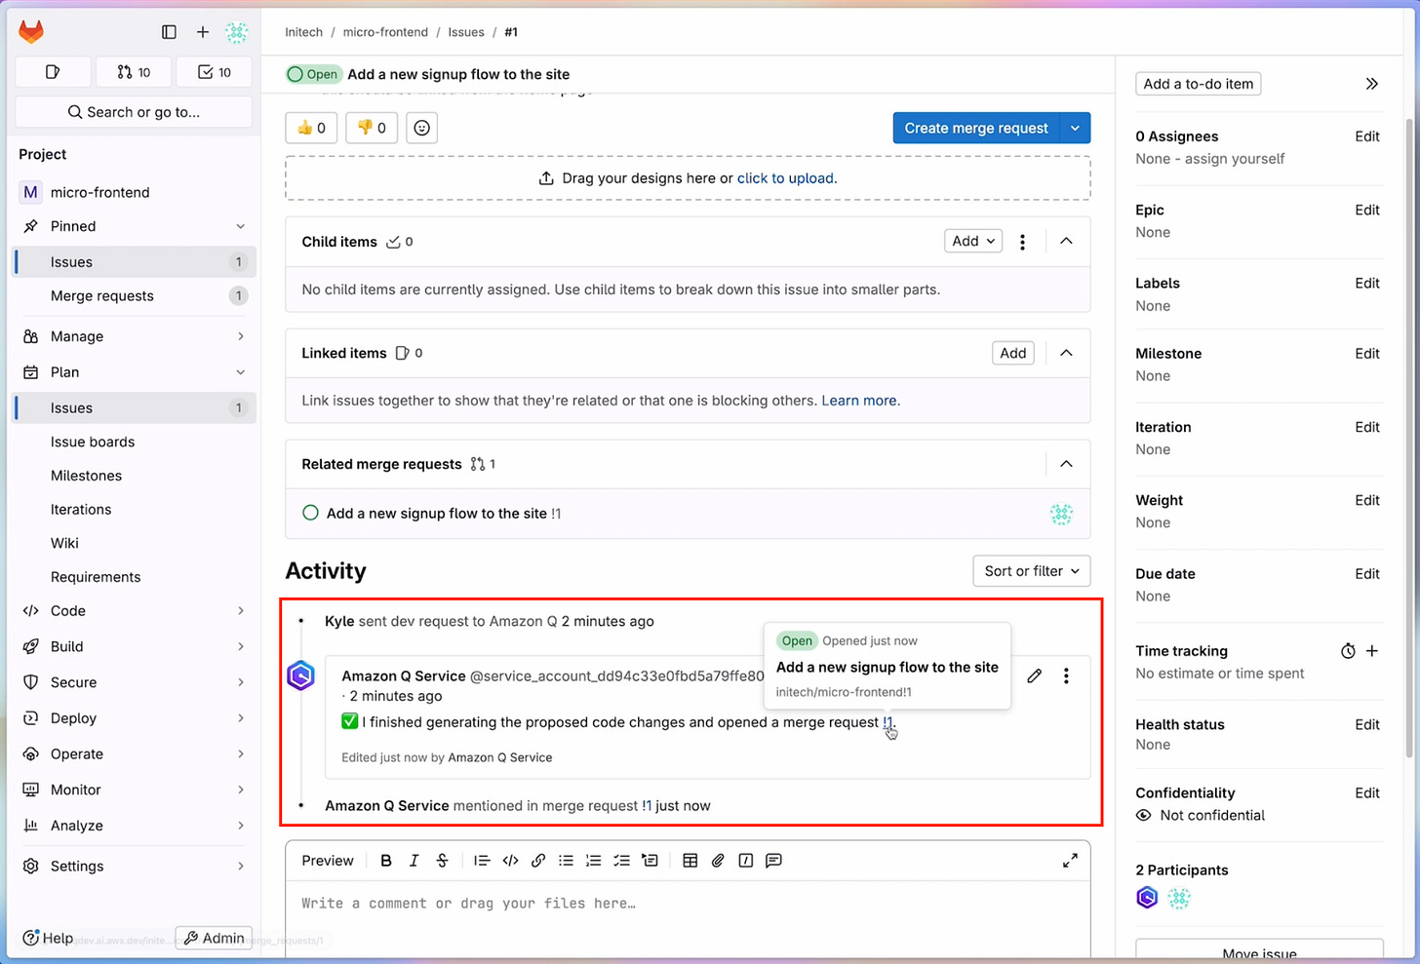Click Edit next to Labels
The width and height of the screenshot is (1420, 964).
1367,283
